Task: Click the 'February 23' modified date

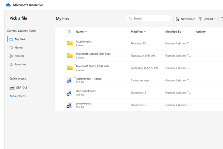Action: click(x=138, y=43)
